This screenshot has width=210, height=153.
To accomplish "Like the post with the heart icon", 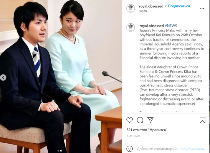I will tap(130, 120).
